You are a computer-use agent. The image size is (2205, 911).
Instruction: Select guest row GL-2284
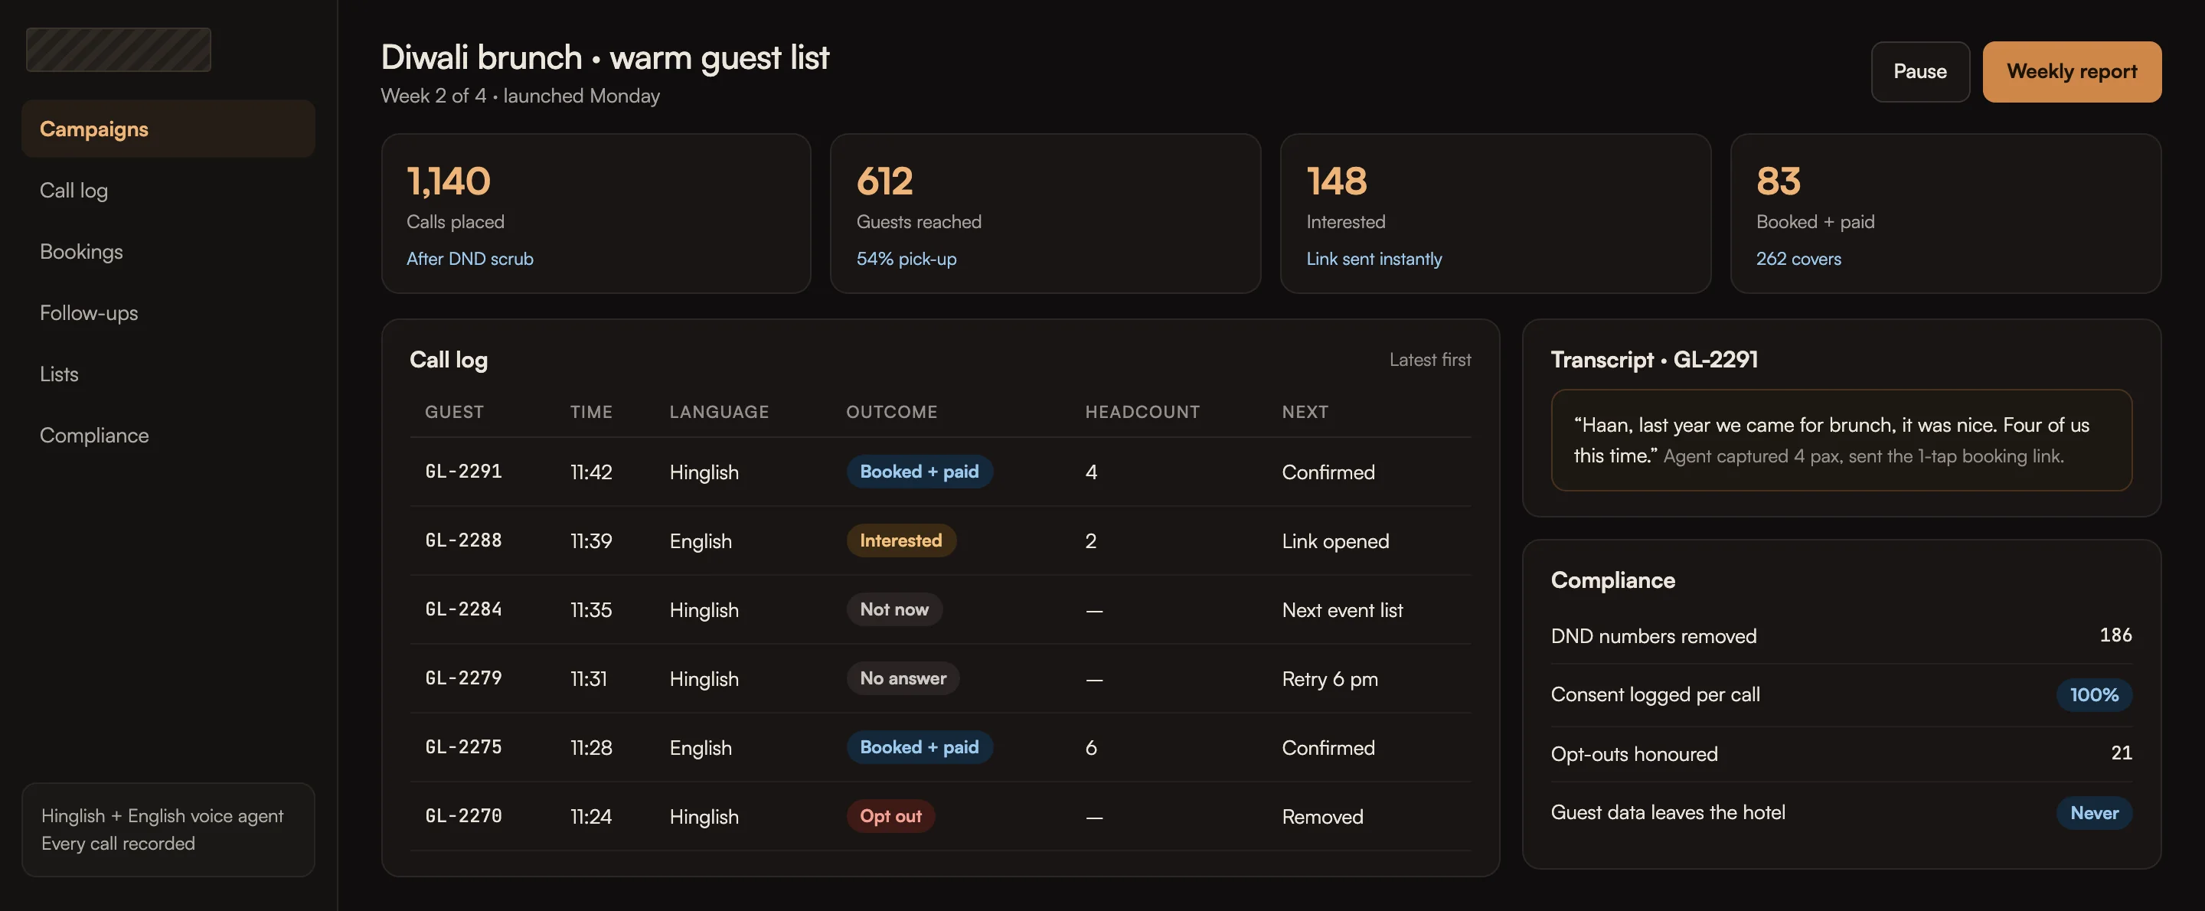[x=940, y=609]
